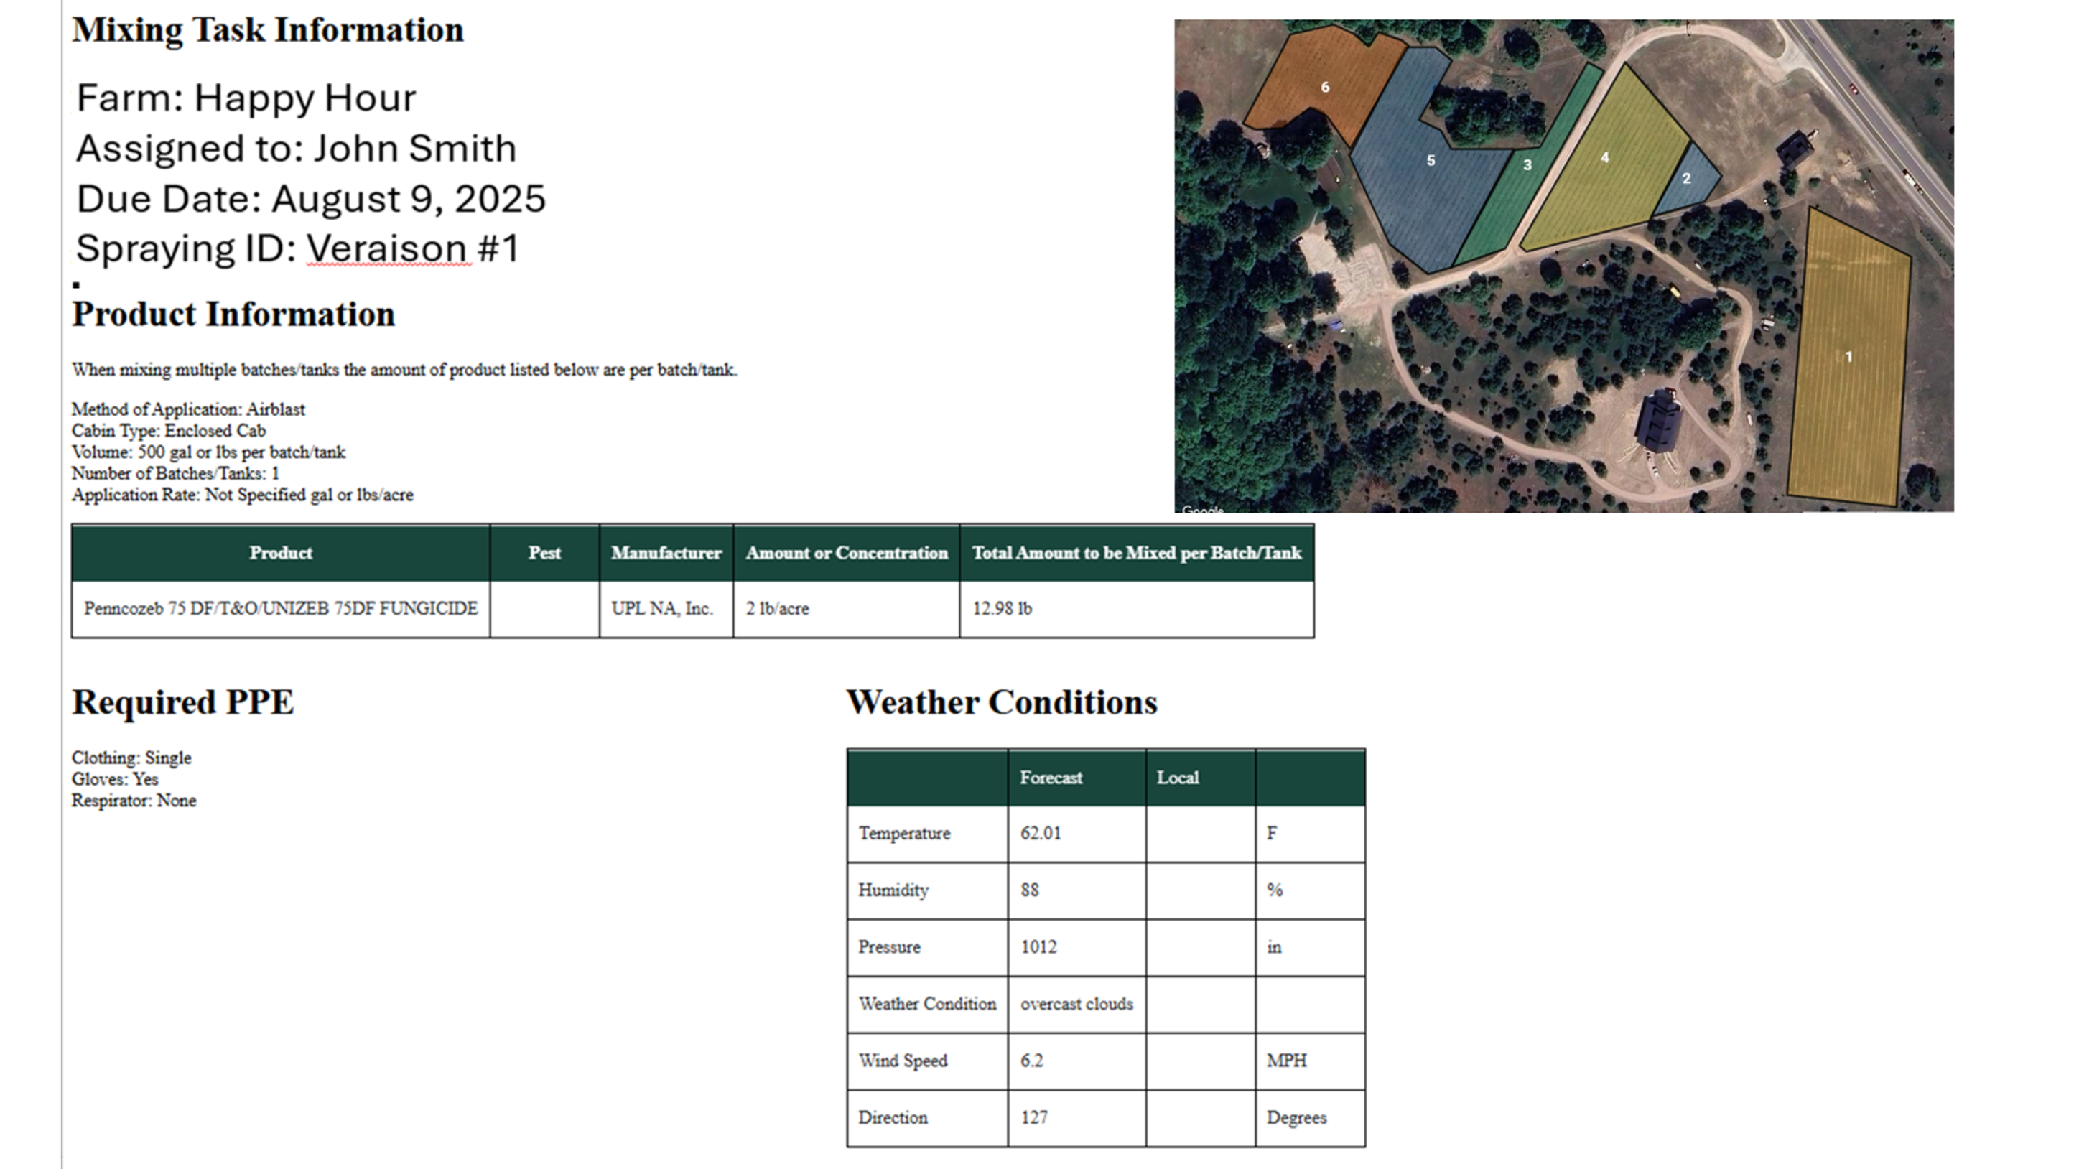Screen dimensions: 2079x1169
Task: Click the 2 lb/acre concentration cell
Action: (x=777, y=609)
